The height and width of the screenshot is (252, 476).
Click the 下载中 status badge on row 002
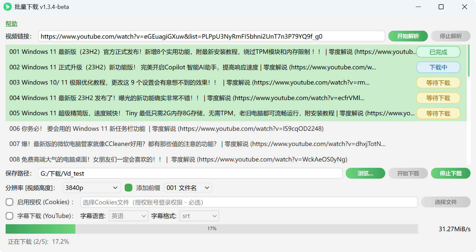(438, 67)
